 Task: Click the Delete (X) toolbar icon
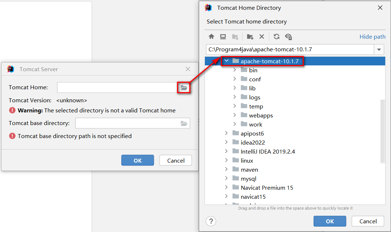pyautogui.click(x=262, y=36)
